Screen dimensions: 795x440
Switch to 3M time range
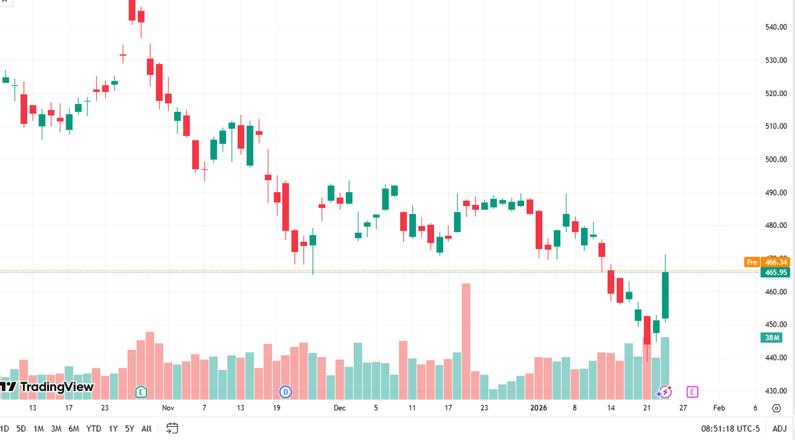click(56, 429)
